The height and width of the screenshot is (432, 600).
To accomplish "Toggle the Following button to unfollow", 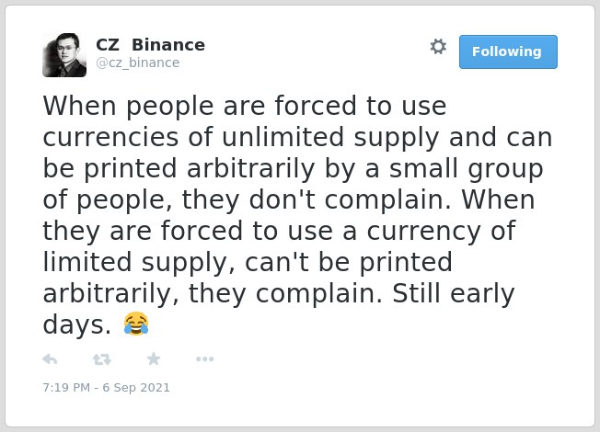I will point(508,52).
